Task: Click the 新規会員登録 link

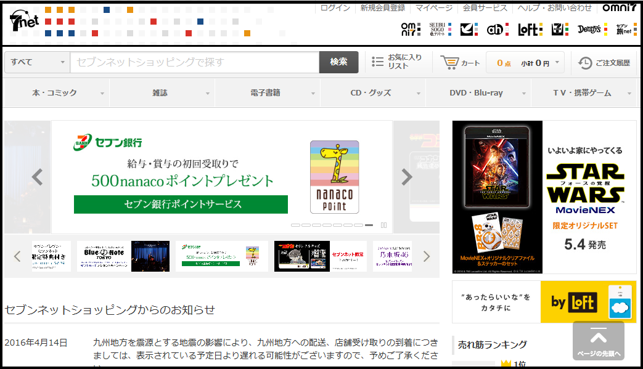Action: pos(383,7)
